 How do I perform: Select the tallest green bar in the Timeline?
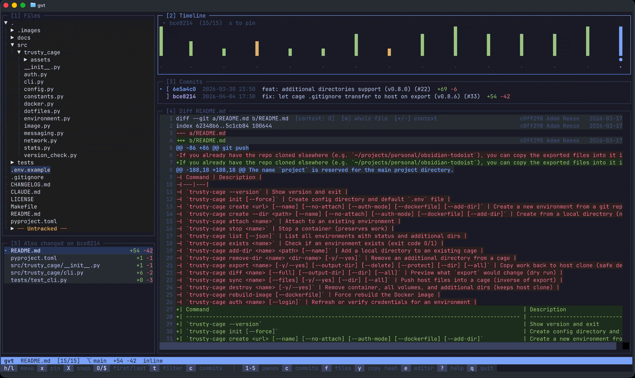click(x=456, y=41)
